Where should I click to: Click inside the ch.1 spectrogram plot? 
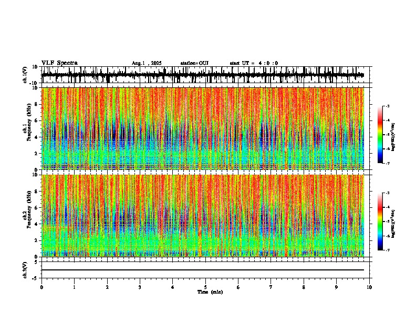pos(203,128)
